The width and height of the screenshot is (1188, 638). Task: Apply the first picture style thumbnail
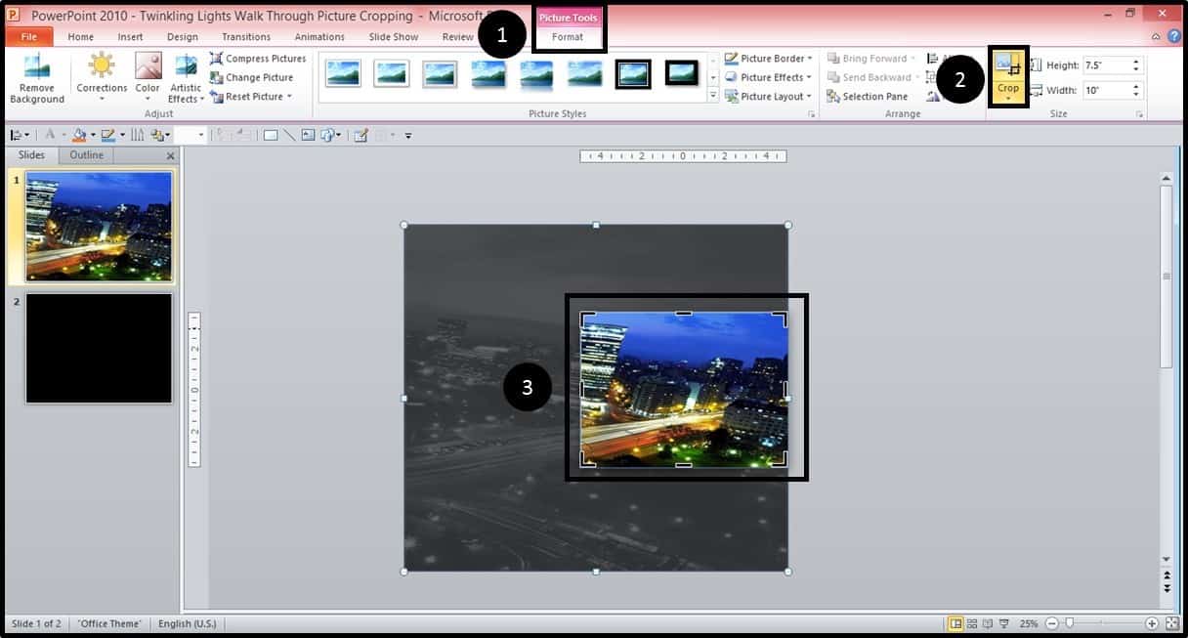[343, 73]
